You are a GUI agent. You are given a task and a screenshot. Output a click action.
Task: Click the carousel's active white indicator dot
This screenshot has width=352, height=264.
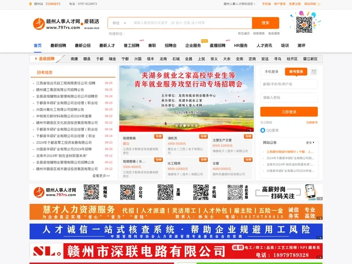(184, 126)
